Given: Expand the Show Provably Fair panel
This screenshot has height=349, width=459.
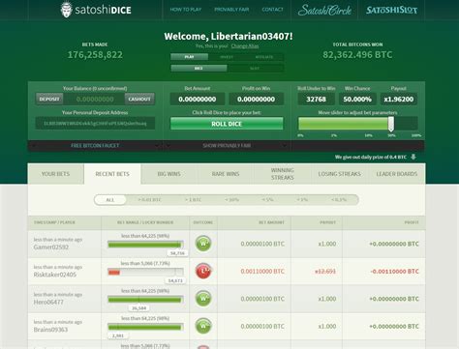Looking at the screenshot, I should [x=227, y=146].
